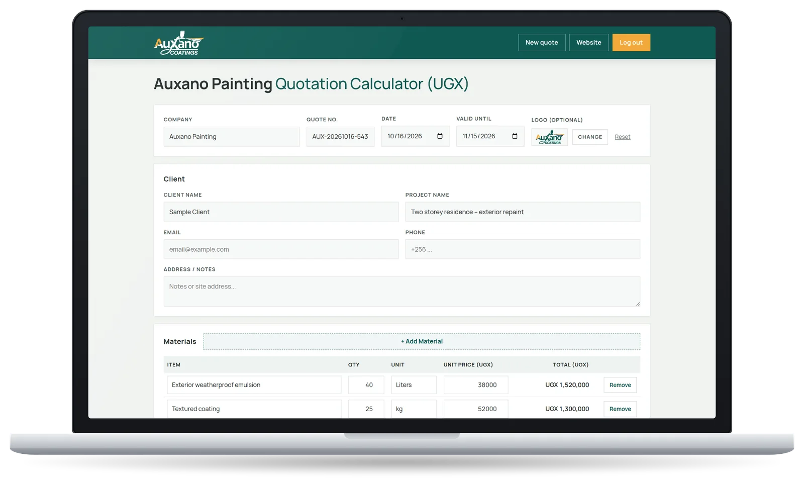Image resolution: width=804 pixels, height=484 pixels.
Task: Click the Phone input field
Action: [523, 249]
